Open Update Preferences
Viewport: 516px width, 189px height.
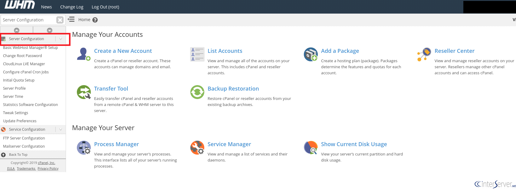point(20,121)
